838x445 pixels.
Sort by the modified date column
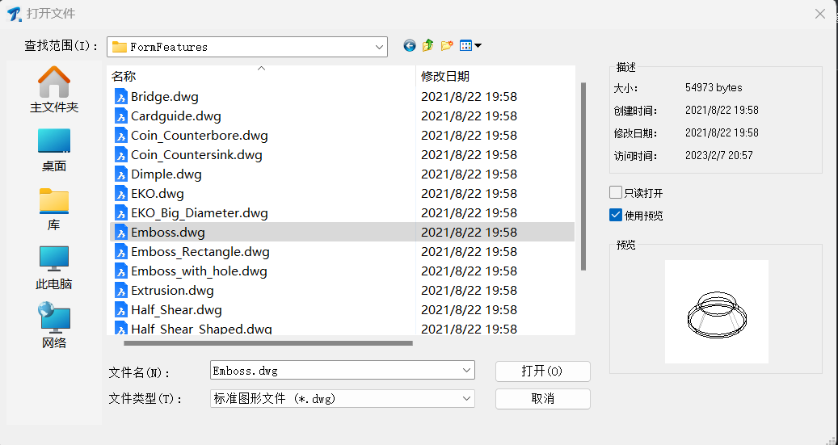pos(495,77)
